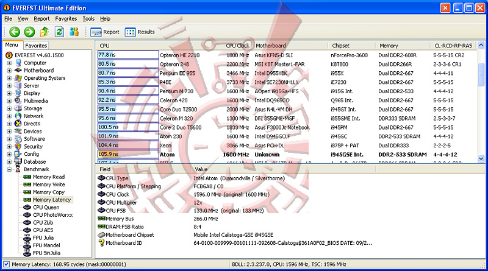
Task: Expand the Operating System tree node
Action: (9, 78)
